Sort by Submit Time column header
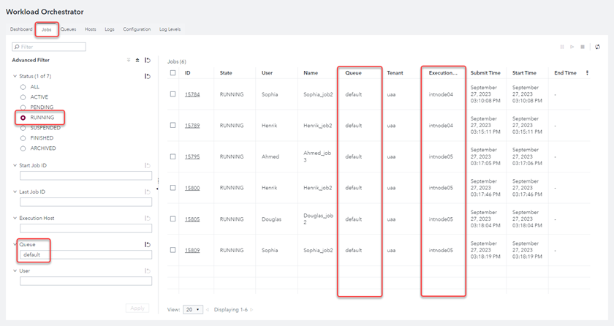The height and width of the screenshot is (326, 614). 485,73
